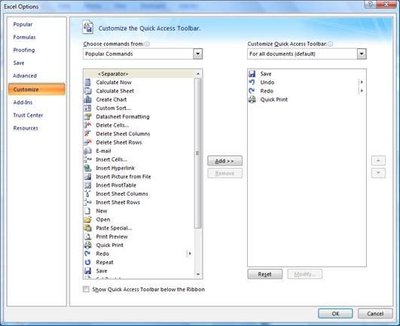Expand the Redo submenu arrow in the commands list

point(190,254)
